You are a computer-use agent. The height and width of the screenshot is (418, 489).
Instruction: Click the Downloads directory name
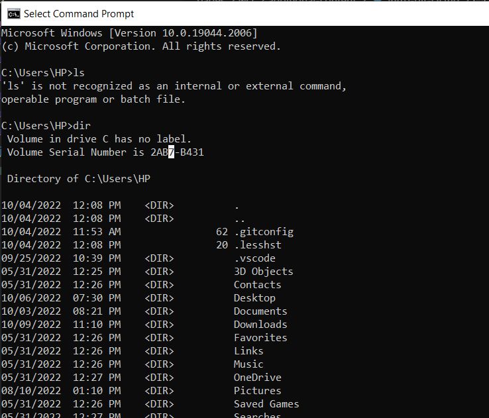[x=260, y=325]
